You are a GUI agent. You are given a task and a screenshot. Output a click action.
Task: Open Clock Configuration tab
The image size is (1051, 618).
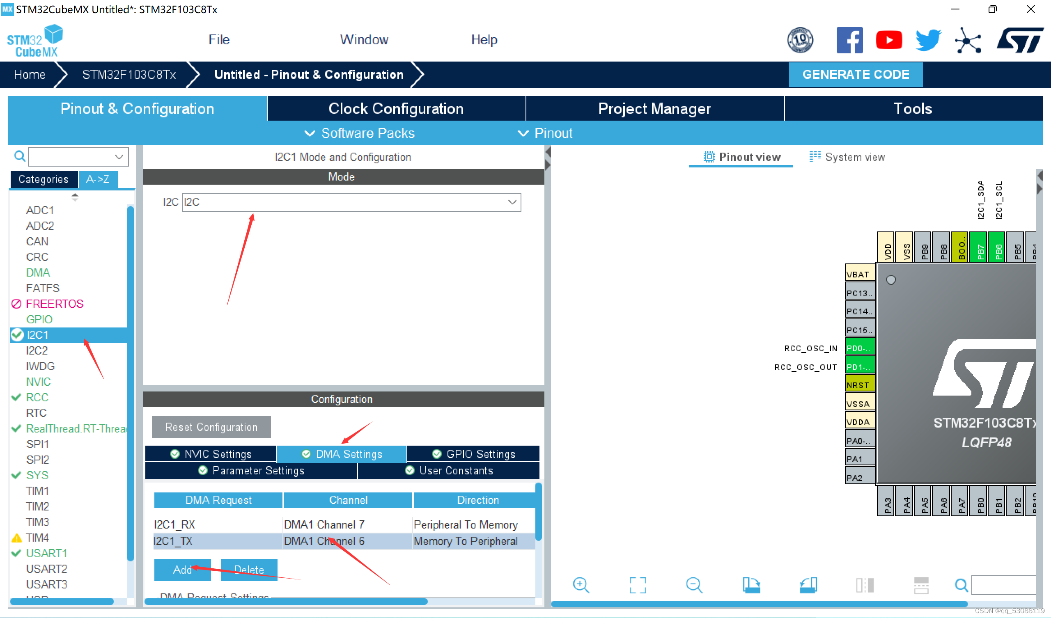pyautogui.click(x=396, y=108)
